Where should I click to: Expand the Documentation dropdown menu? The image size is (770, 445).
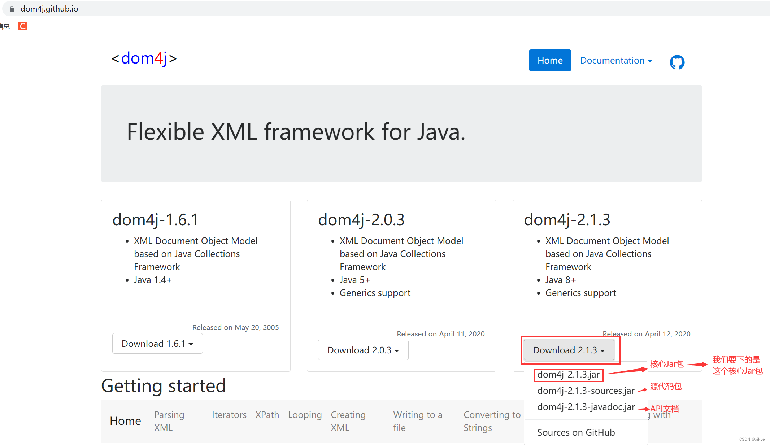(x=616, y=60)
